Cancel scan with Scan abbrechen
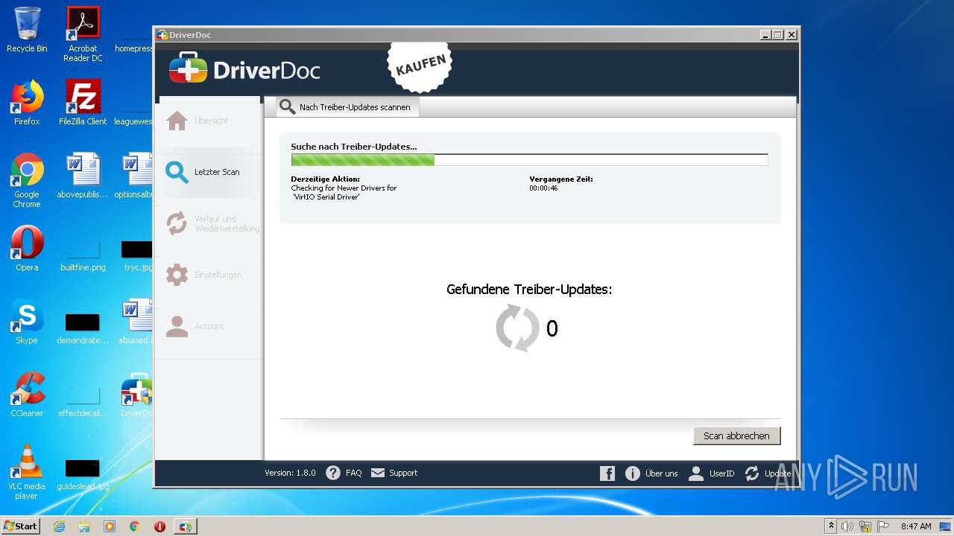 click(x=736, y=435)
